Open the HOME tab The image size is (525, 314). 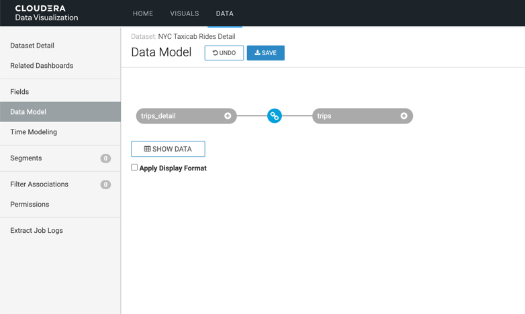point(143,13)
